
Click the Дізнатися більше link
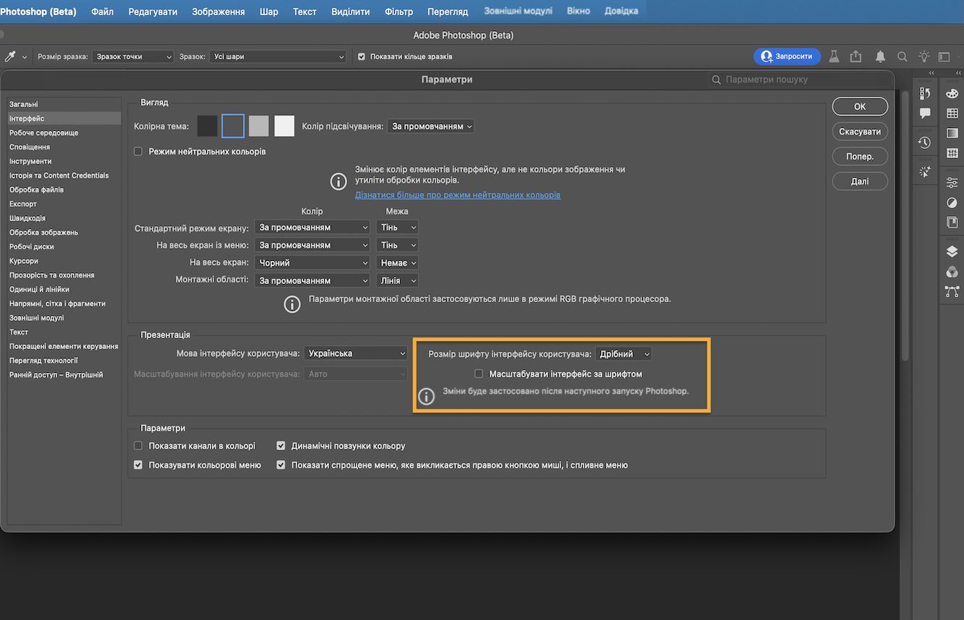pyautogui.click(x=457, y=194)
